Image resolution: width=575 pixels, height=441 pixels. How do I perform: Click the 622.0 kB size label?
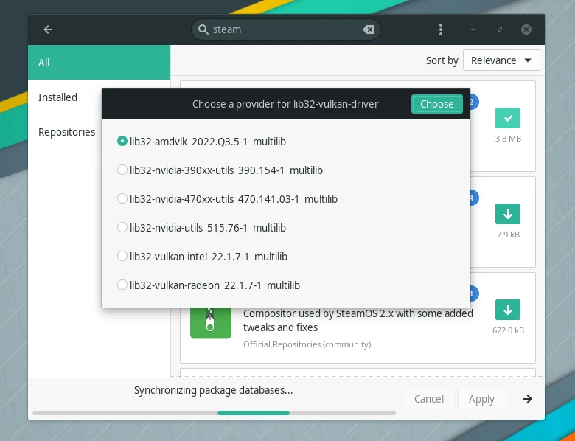(508, 330)
